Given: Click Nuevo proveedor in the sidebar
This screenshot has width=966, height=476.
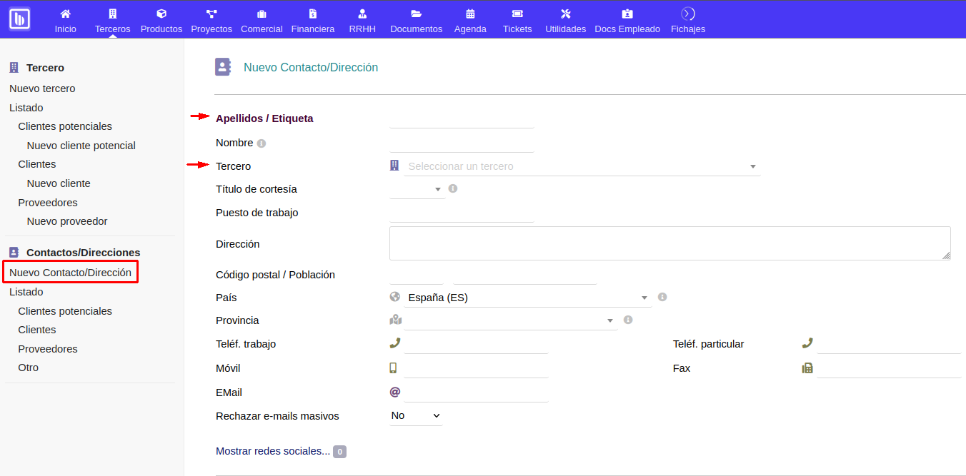Looking at the screenshot, I should (66, 221).
